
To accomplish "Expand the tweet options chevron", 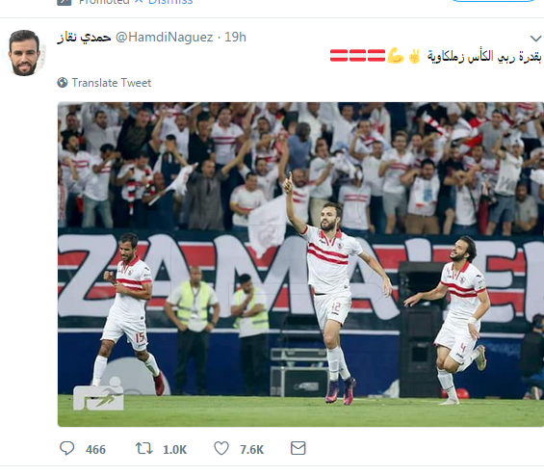I will (x=535, y=39).
